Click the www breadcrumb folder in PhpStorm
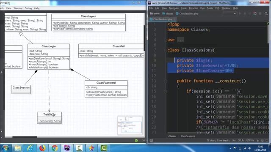 click(x=155, y=14)
